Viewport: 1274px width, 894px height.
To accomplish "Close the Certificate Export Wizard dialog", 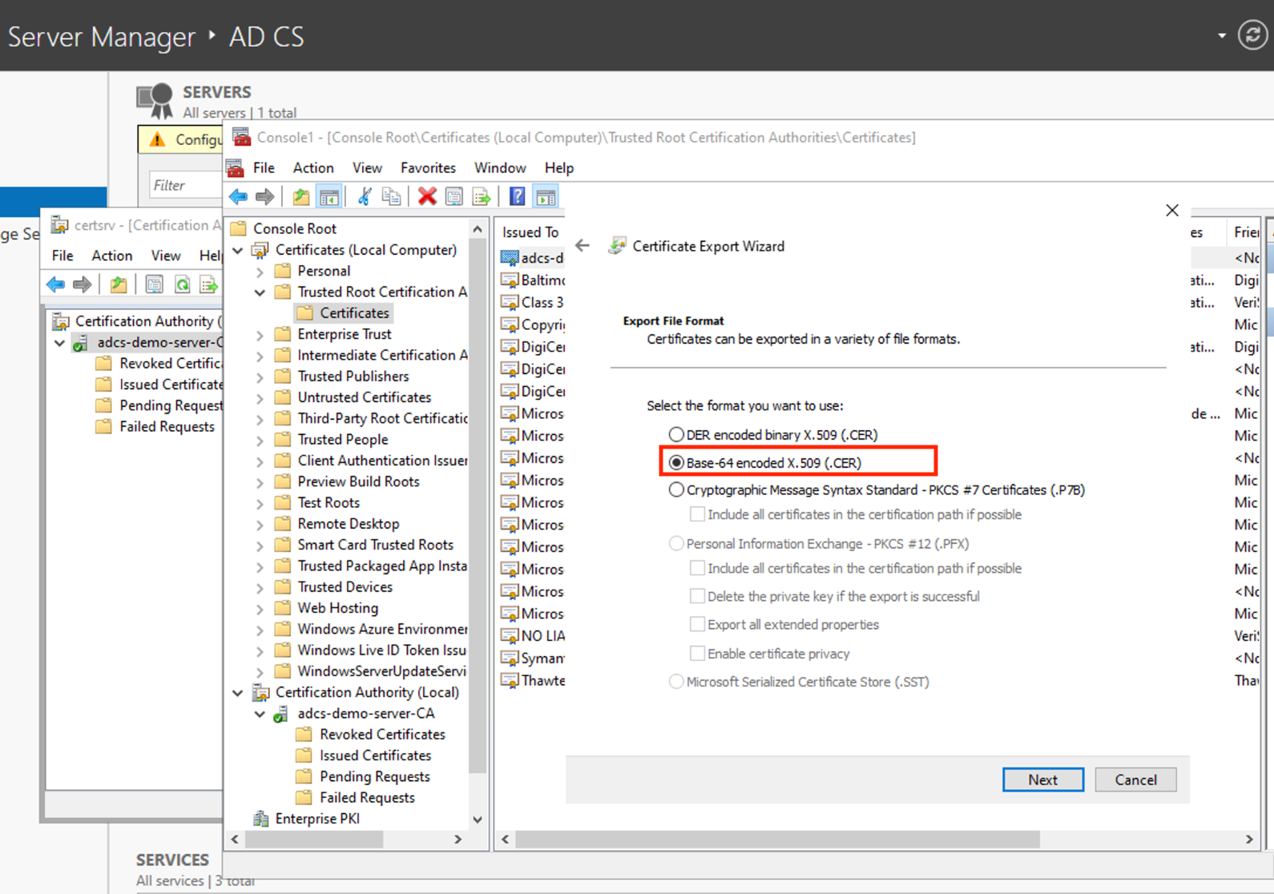I will [1172, 210].
